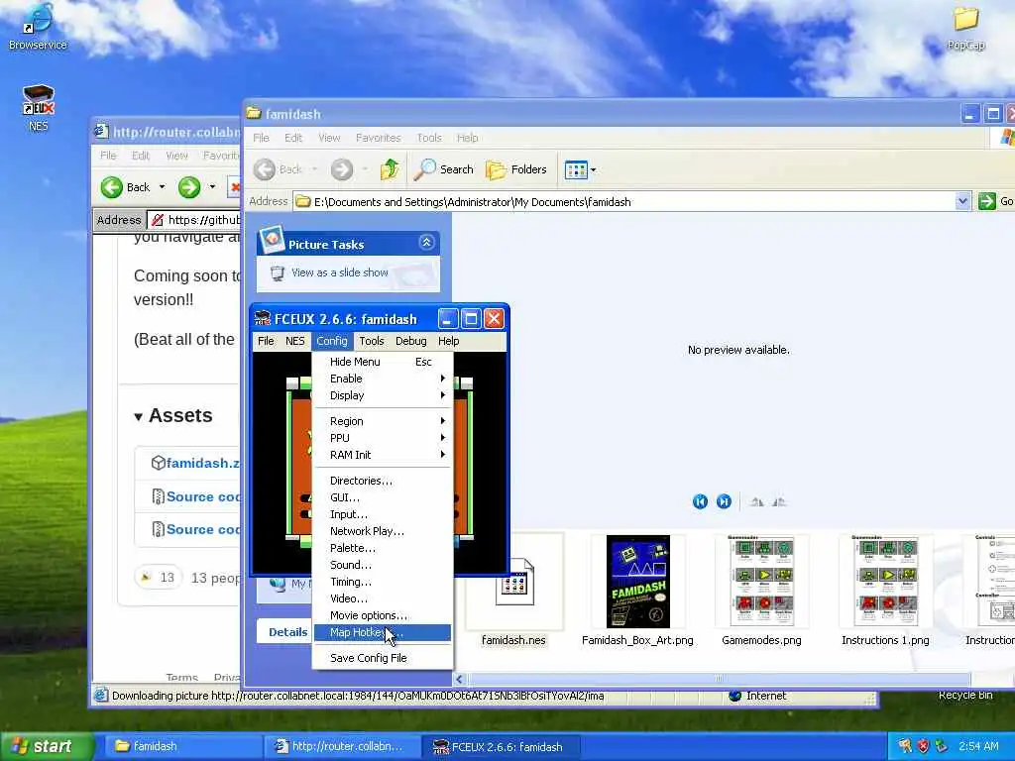Open the FCEUX File menu
The width and height of the screenshot is (1015, 761).
tap(266, 341)
